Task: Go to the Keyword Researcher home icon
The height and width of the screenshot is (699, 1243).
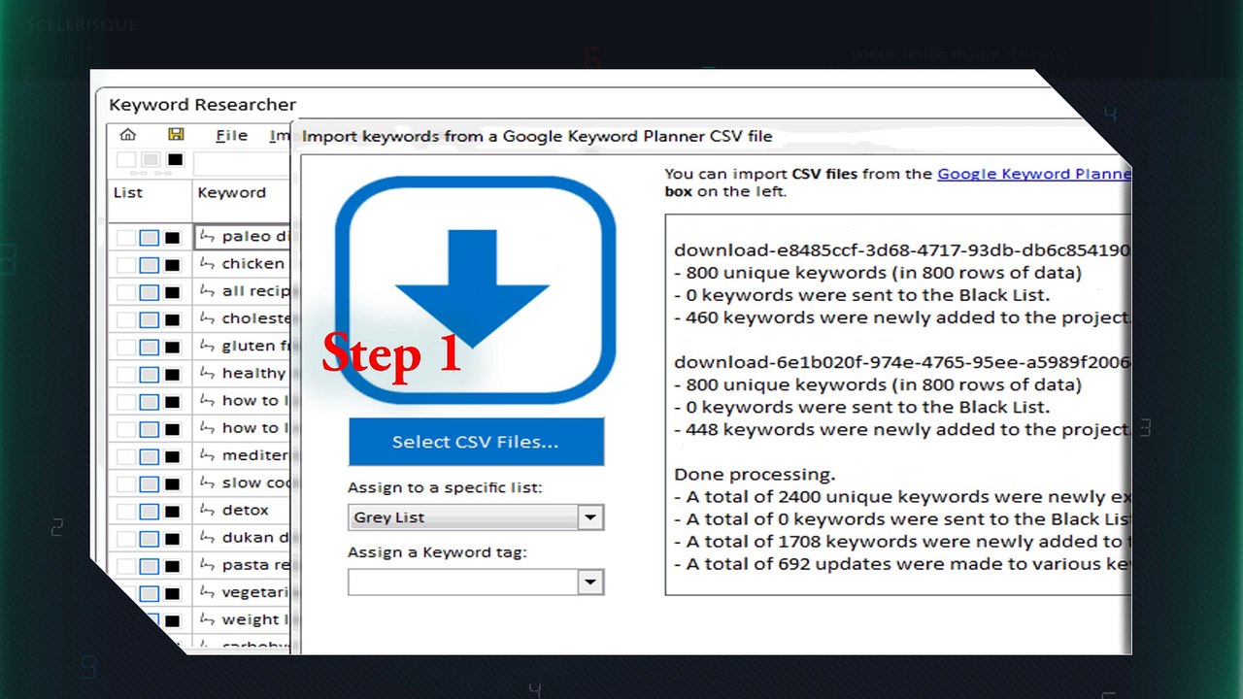Action: click(x=127, y=135)
